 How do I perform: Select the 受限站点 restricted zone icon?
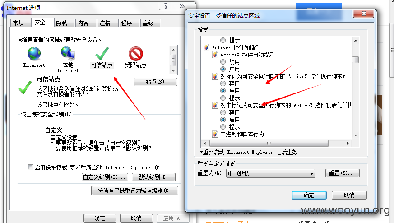[x=136, y=54]
